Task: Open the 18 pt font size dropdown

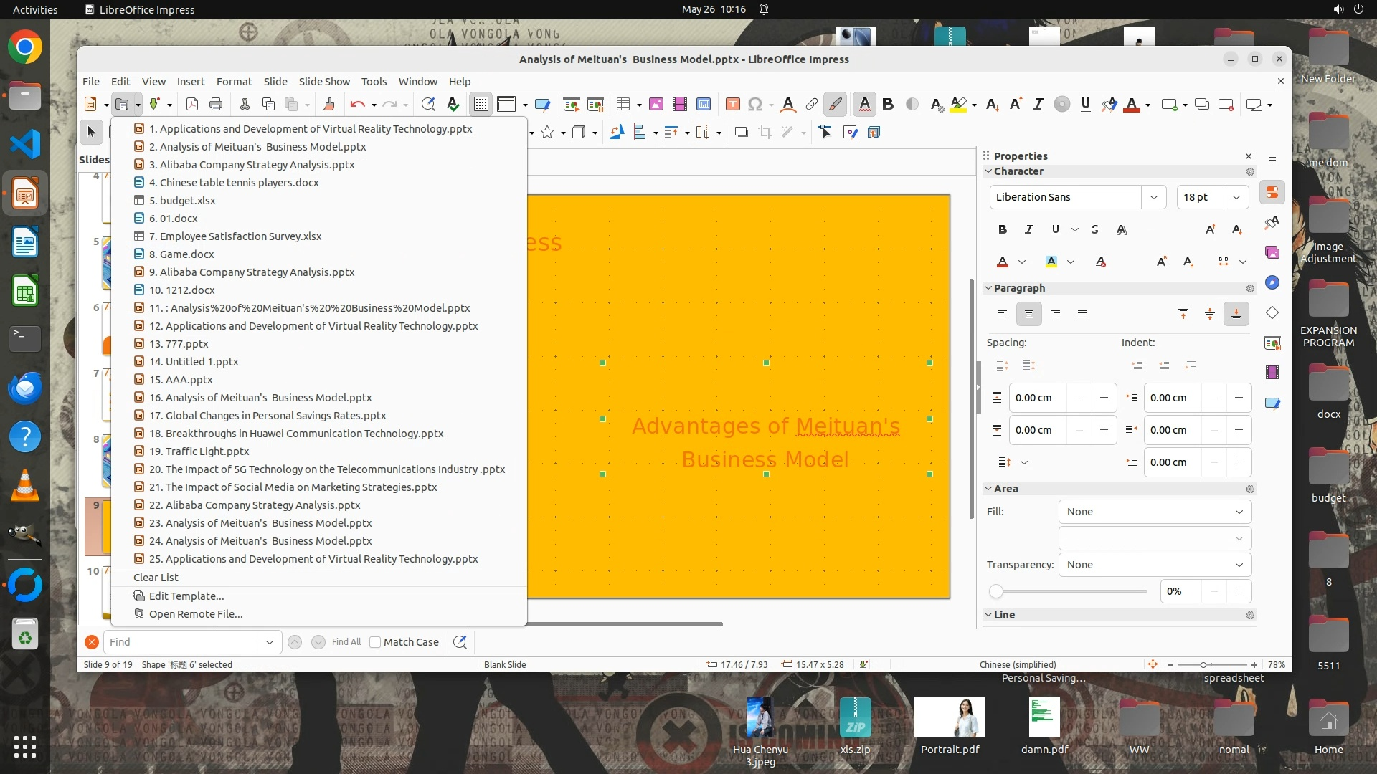Action: click(1236, 197)
